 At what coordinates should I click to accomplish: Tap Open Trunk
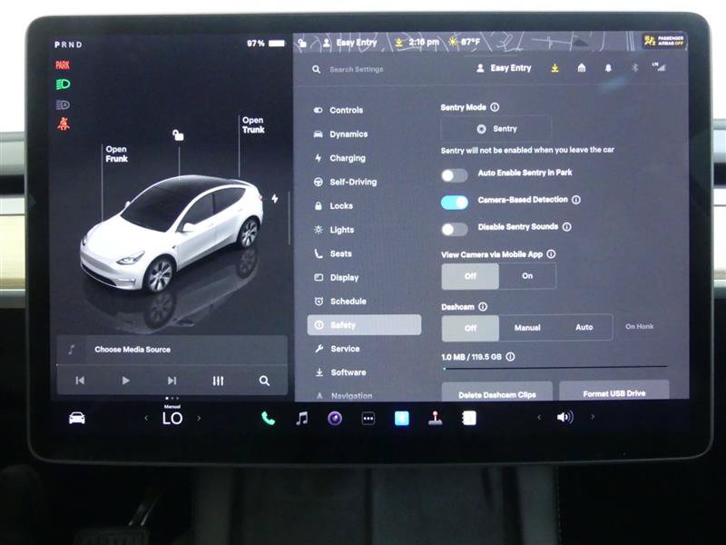point(253,125)
